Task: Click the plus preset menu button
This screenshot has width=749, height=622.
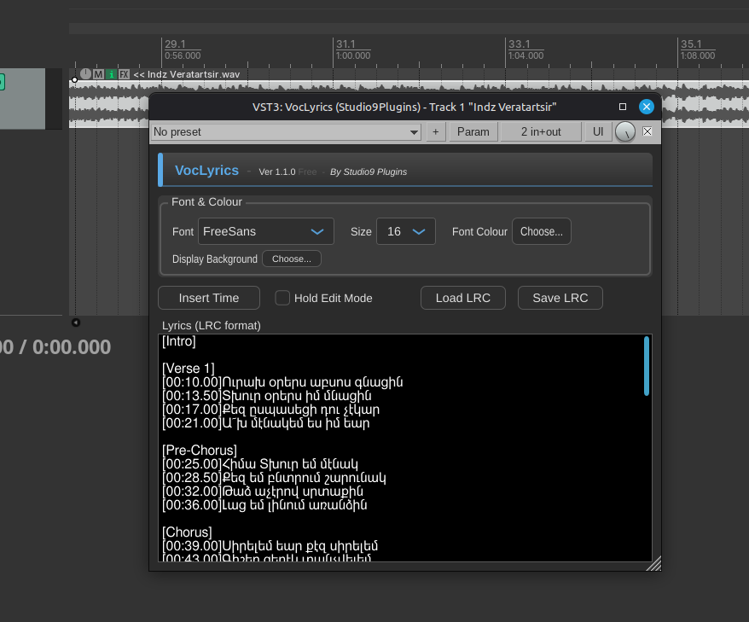Action: (436, 132)
